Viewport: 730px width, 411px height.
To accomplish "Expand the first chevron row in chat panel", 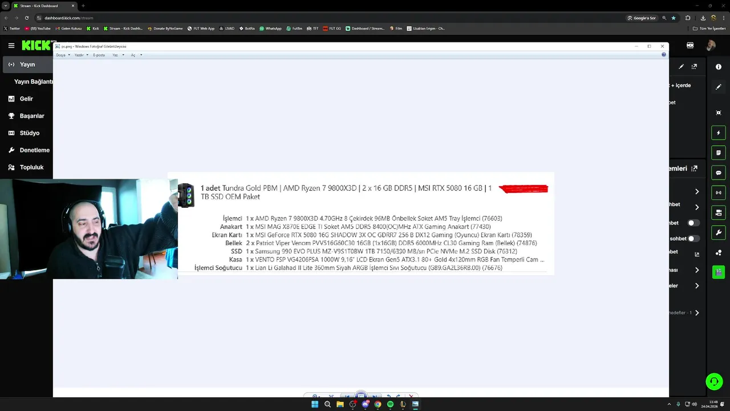I will tap(697, 192).
